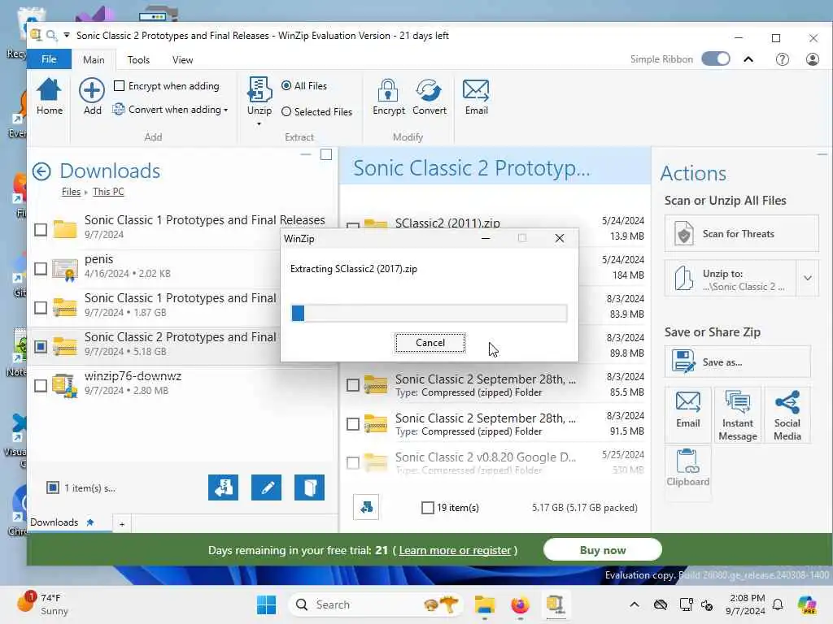This screenshot has height=624, width=833.
Task: Select the Selected Files radio button
Action: (x=286, y=111)
